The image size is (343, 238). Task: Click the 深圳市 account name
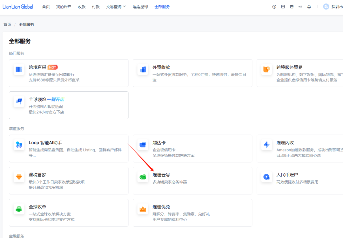click(x=337, y=7)
